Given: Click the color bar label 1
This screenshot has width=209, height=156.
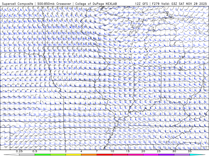Looking at the screenshot, I should point(50,151).
